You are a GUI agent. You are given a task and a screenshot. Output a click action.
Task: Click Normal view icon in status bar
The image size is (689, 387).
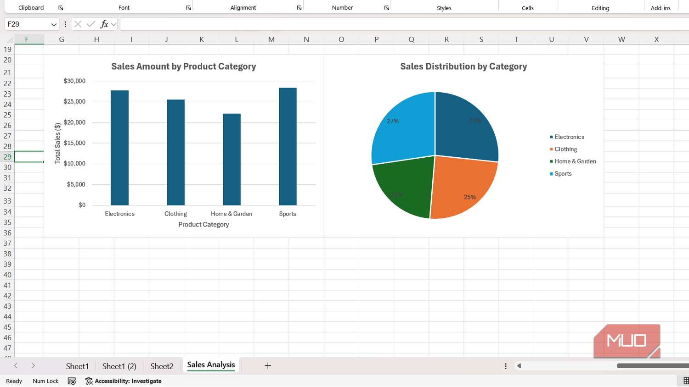coord(686,381)
